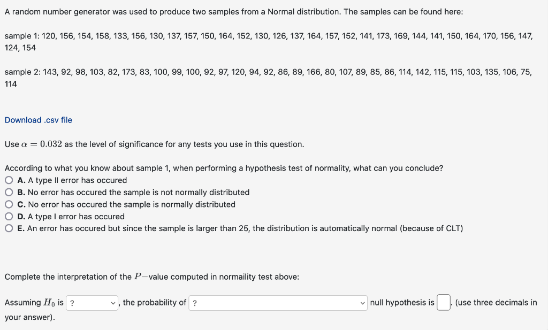
Task: Pick option E referencing the CLT
Action: [x=9, y=228]
